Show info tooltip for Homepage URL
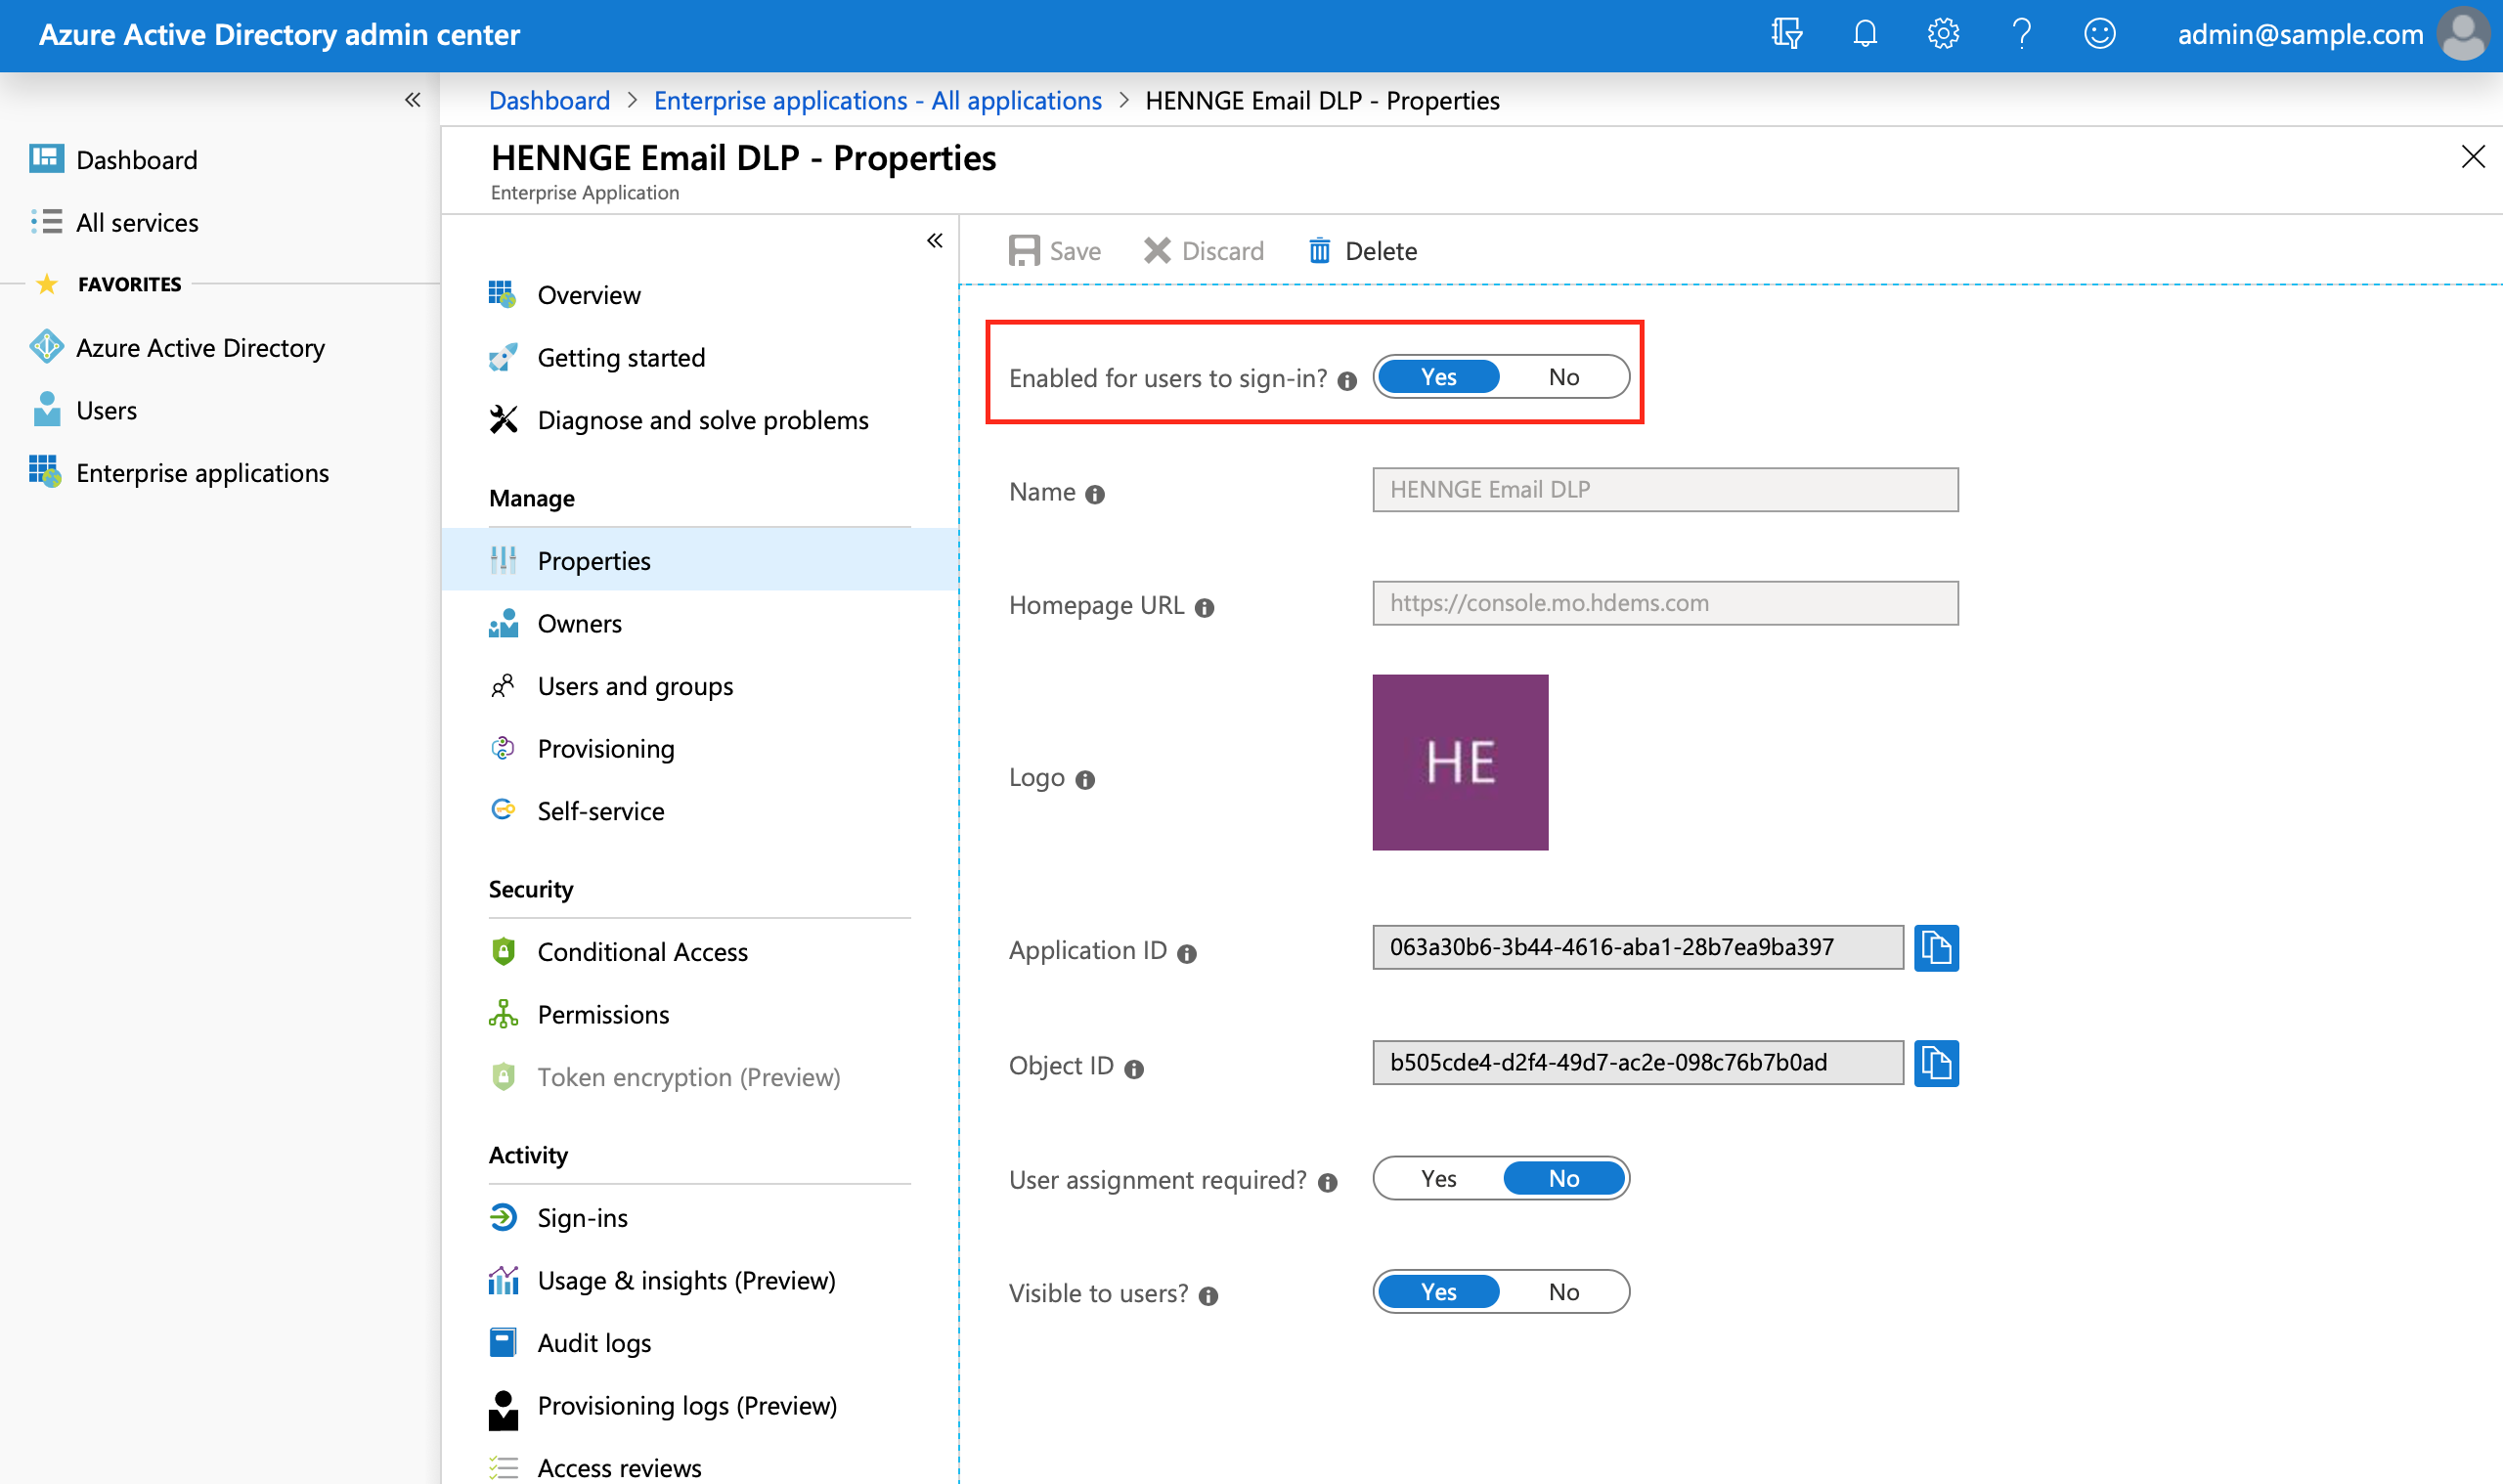Viewport: 2503px width, 1484px height. (1204, 608)
